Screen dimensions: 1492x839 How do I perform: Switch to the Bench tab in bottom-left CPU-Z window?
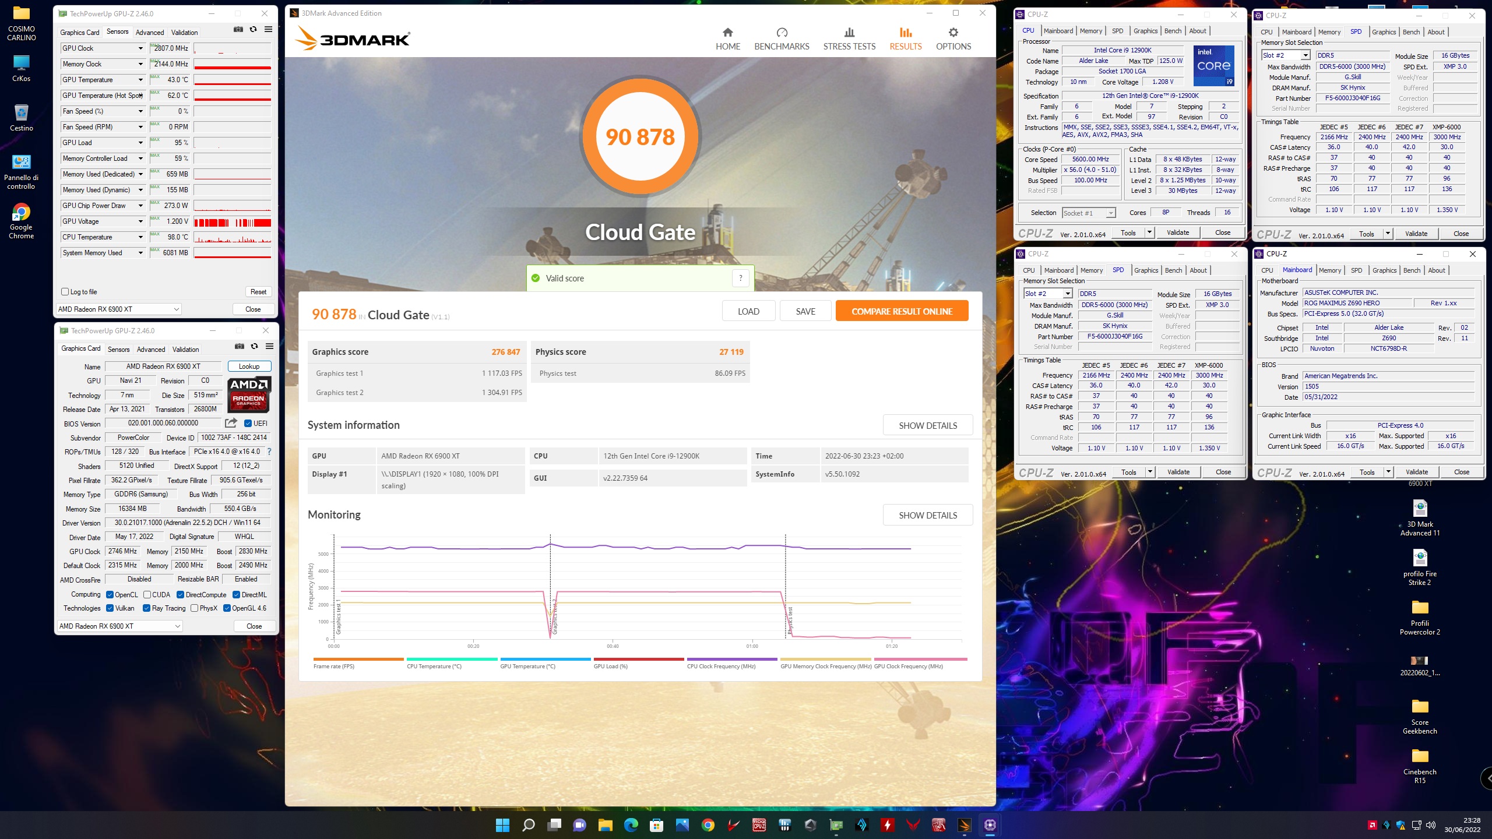tap(1173, 270)
